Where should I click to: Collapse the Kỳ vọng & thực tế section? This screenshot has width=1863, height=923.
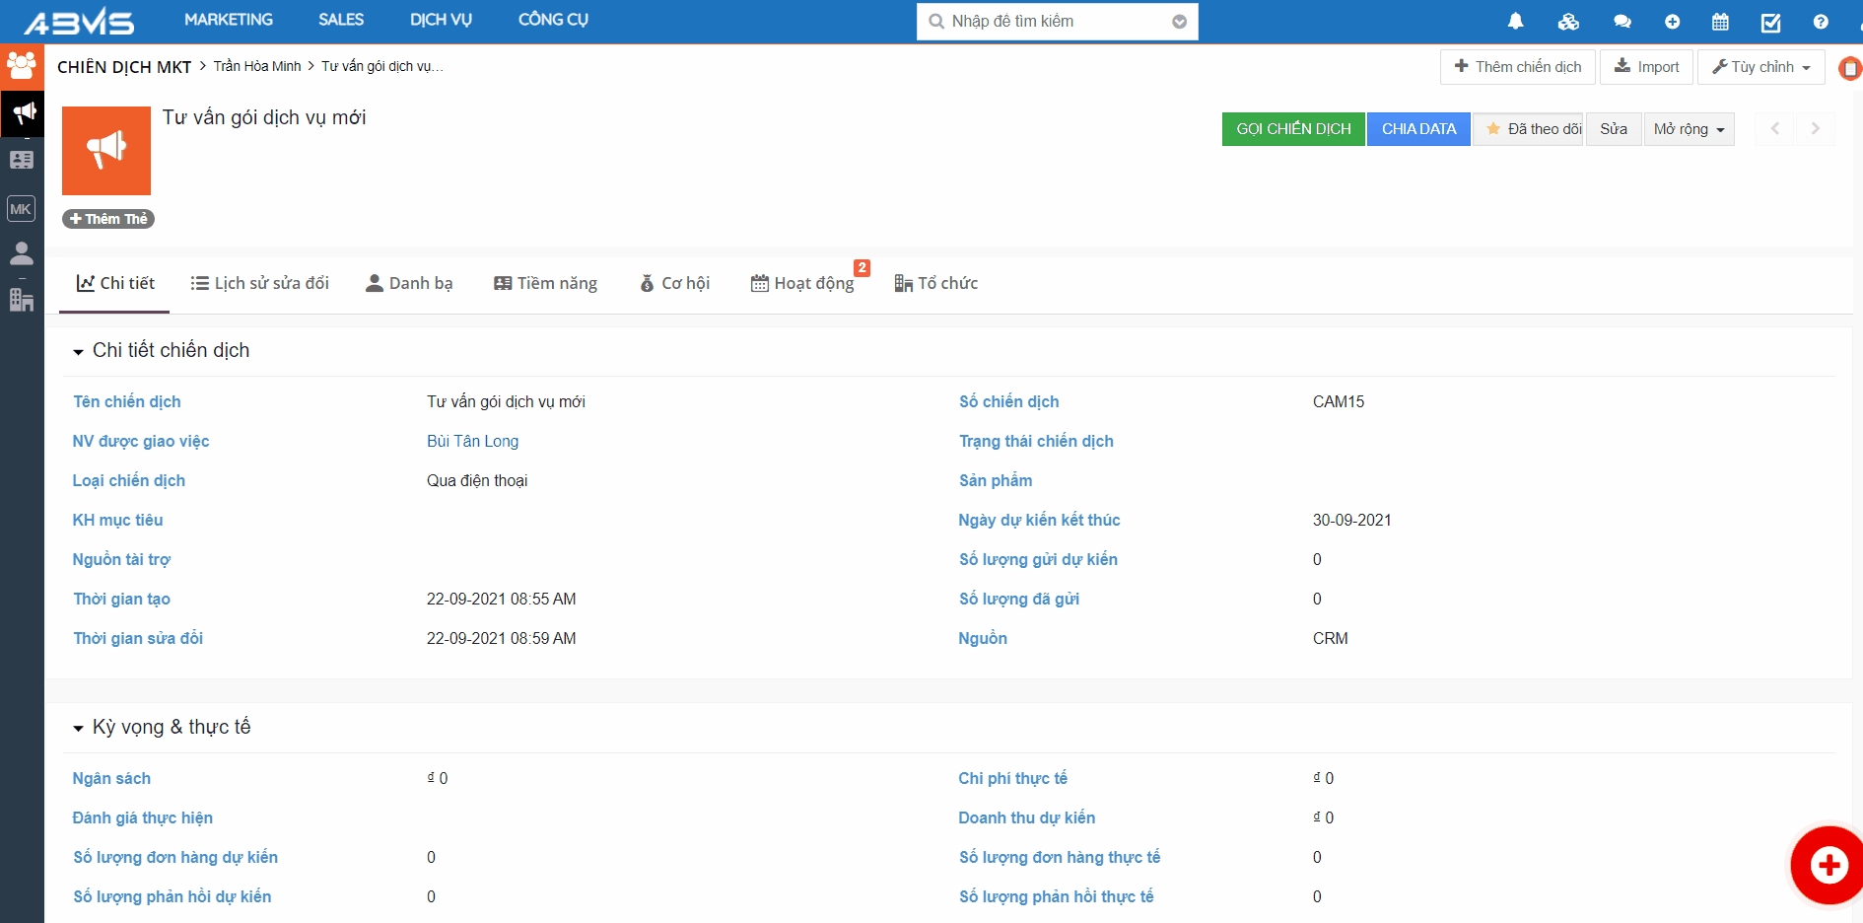[78, 729]
